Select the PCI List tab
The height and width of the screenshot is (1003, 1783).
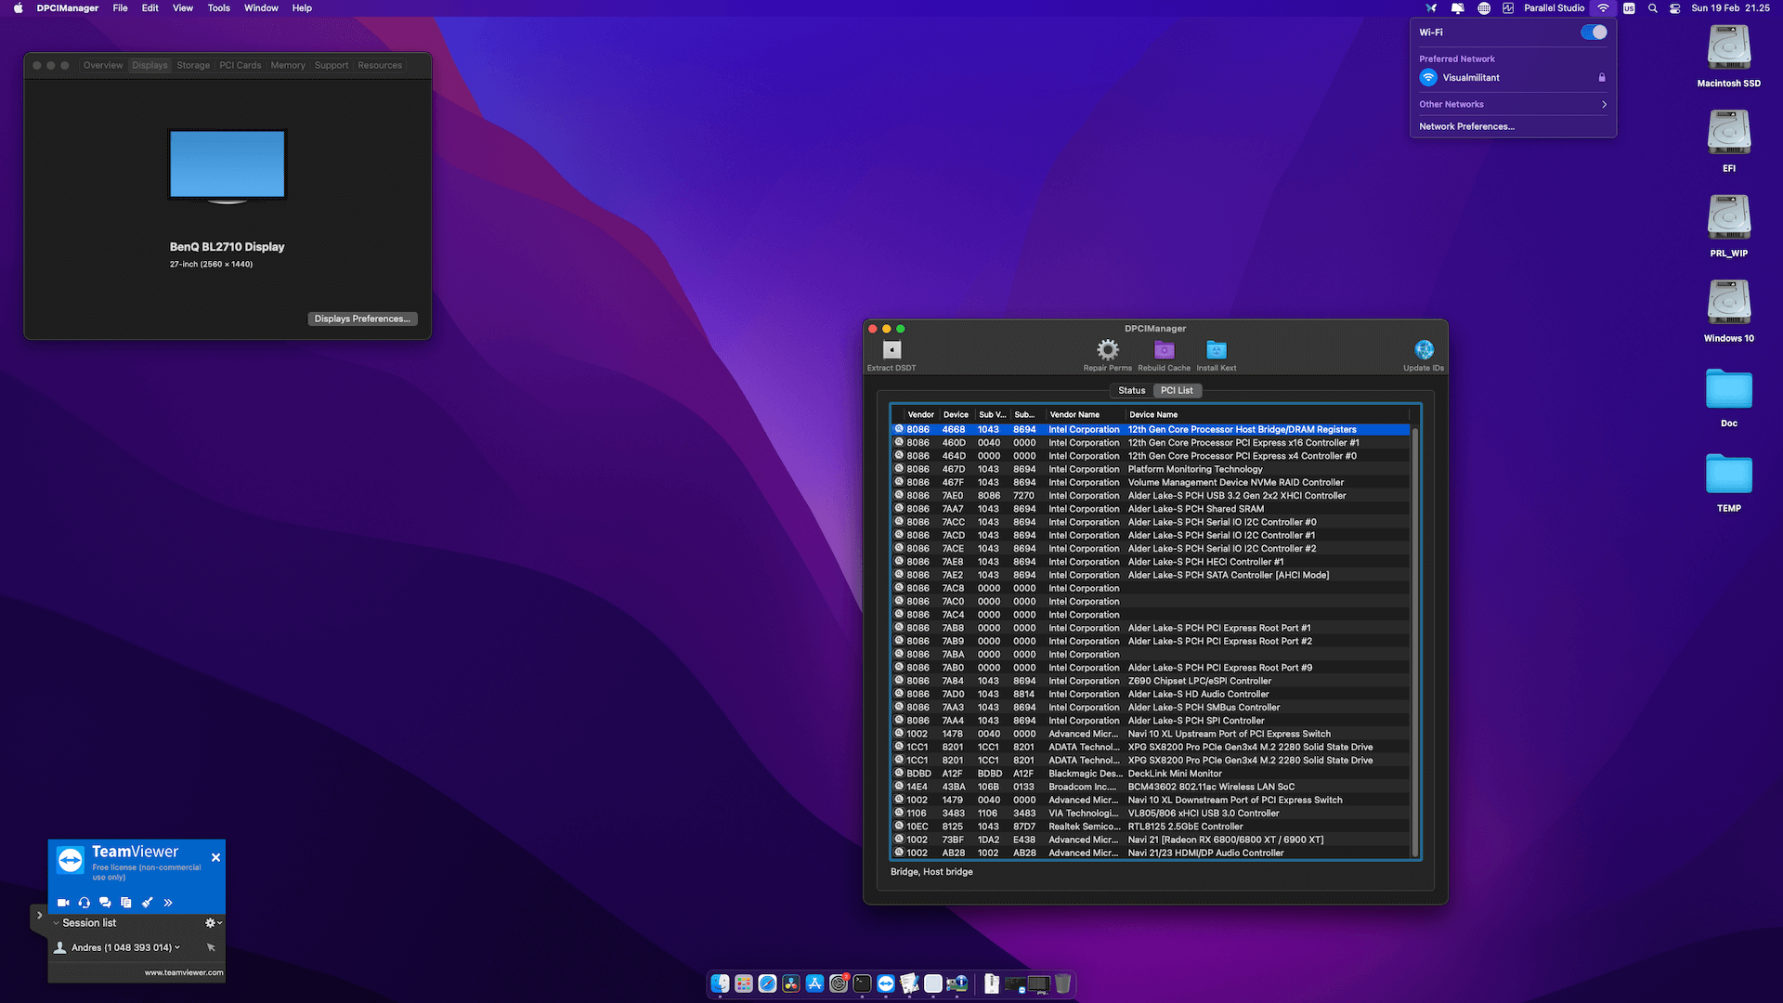(1177, 391)
